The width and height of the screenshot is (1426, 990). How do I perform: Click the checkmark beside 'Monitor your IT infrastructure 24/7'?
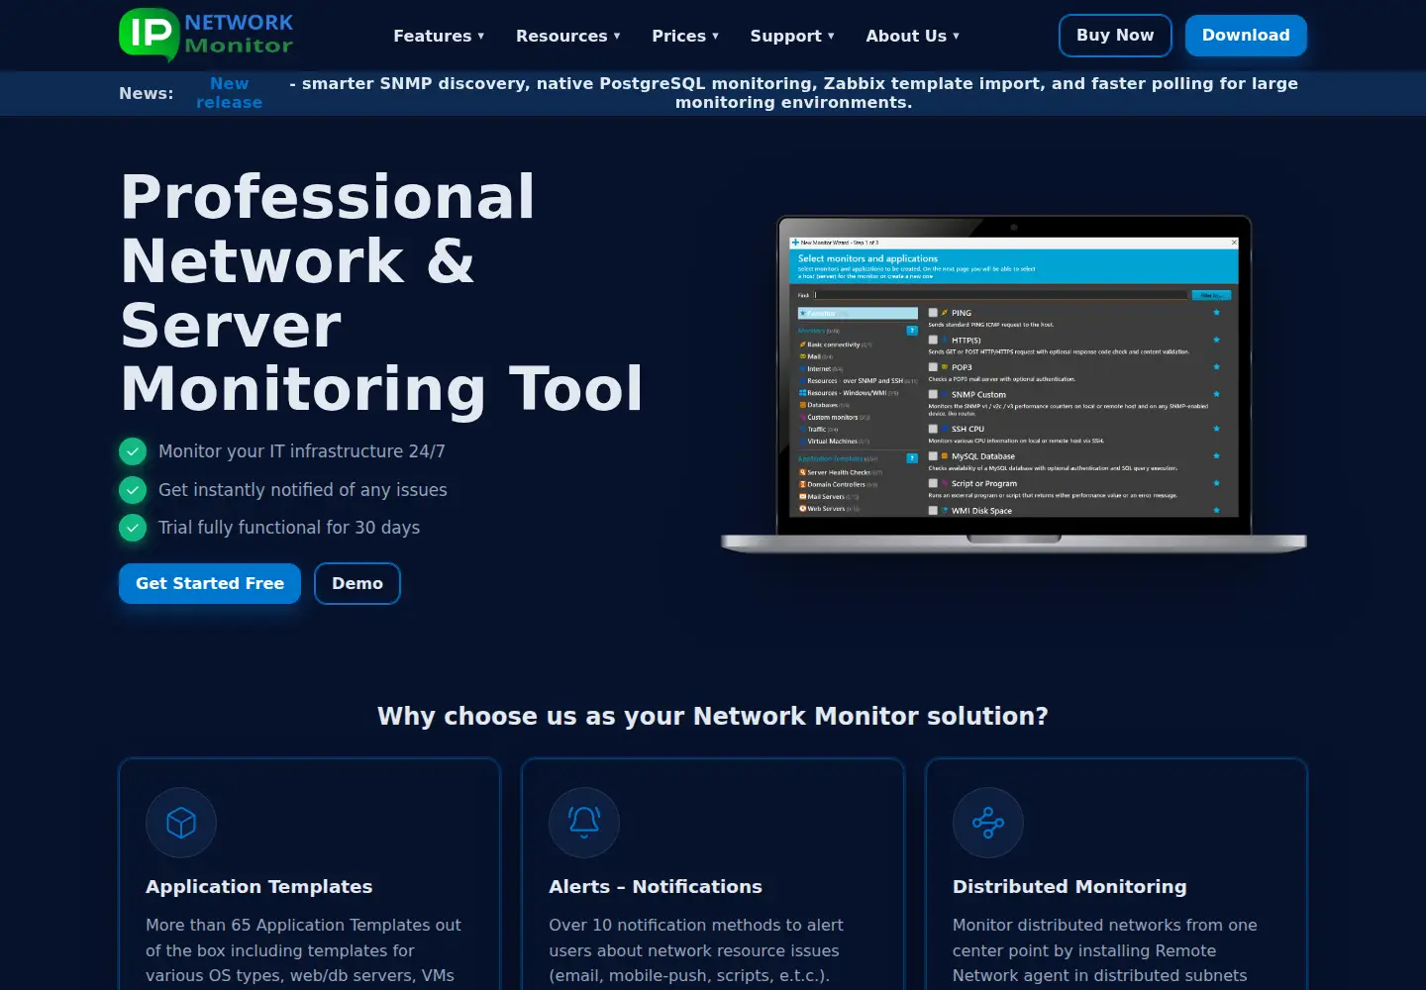coord(133,451)
